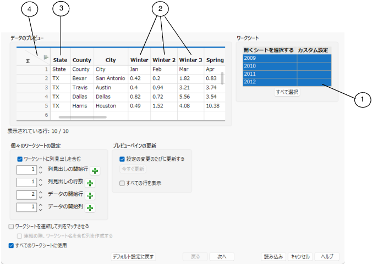Click すべて選択 button
The height and width of the screenshot is (265, 372).
click(x=287, y=92)
